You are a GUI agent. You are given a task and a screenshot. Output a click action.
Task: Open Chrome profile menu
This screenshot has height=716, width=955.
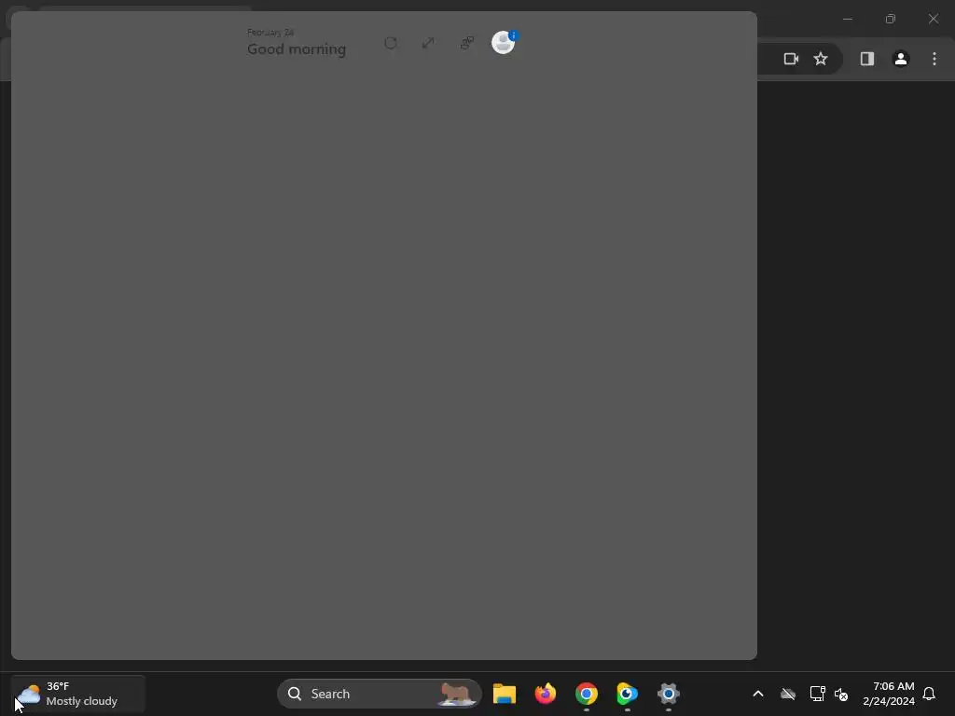tap(900, 59)
